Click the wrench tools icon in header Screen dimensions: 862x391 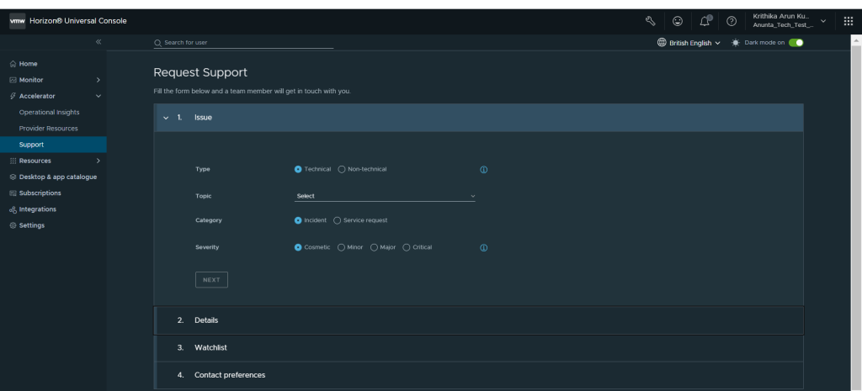(650, 21)
